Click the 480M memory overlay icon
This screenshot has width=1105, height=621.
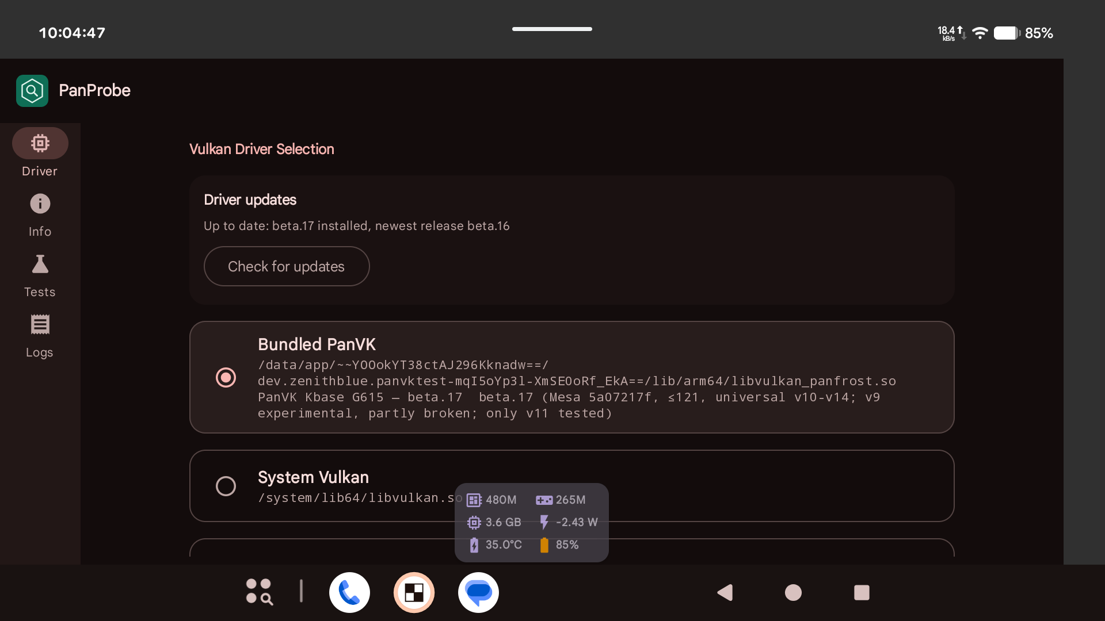pyautogui.click(x=474, y=500)
